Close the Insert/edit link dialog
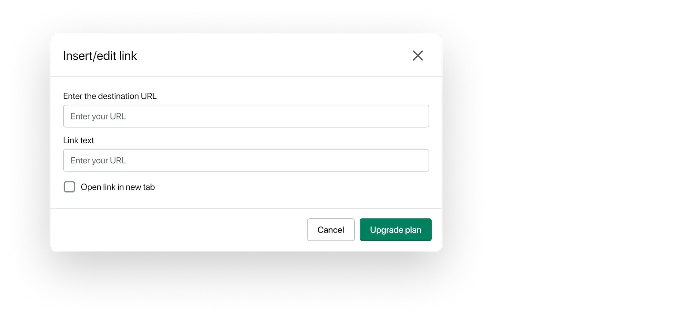688x318 pixels. point(418,55)
